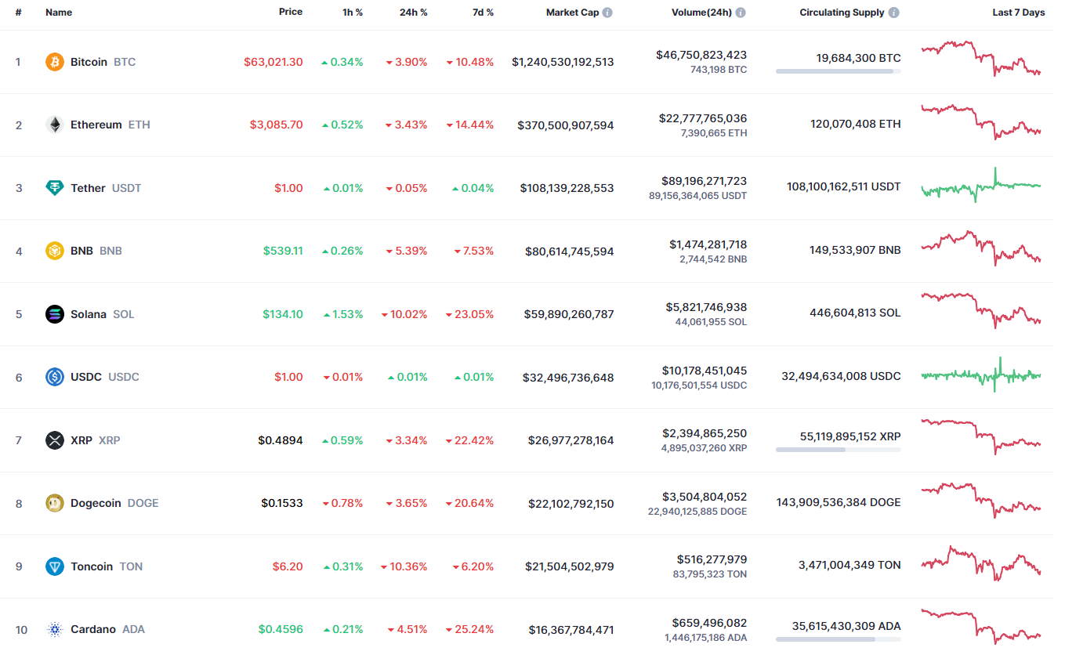Click the Ethereum diamond logo icon

(55, 125)
